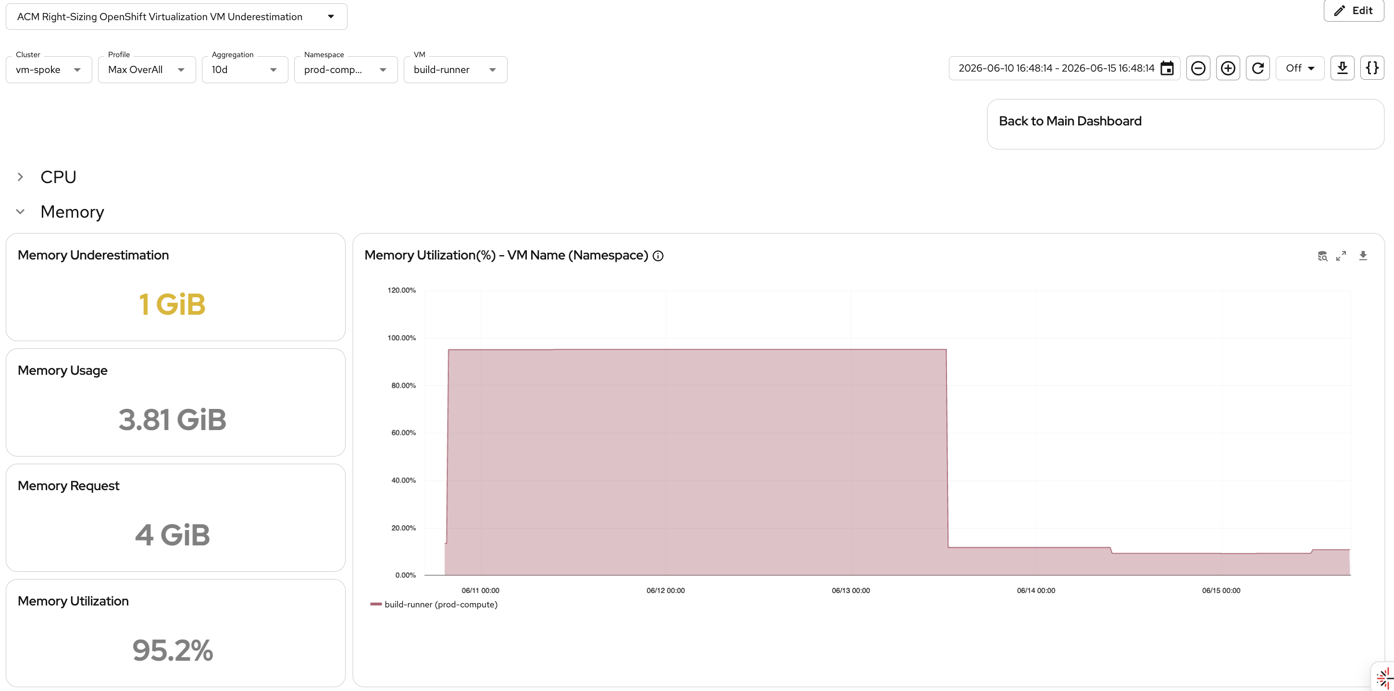Screen dimensions: 1394x691
Task: Click the Memory Usage 3.81 GiB value
Action: pos(172,420)
